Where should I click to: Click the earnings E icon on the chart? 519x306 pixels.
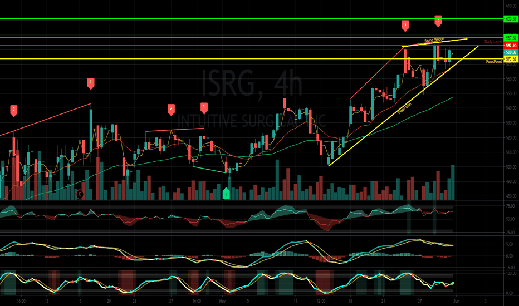[80, 194]
